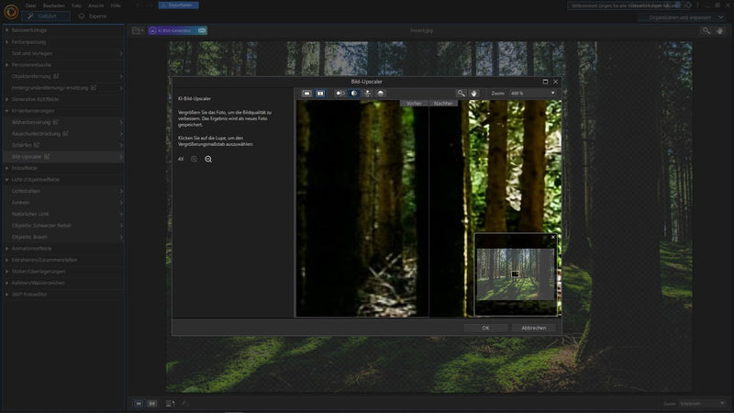Click the zoom magnifier tool in dialog toolbar
Viewport: 734px width, 413px height.
tap(462, 93)
